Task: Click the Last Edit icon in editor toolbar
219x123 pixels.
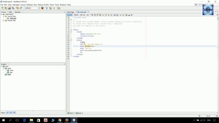Action: pos(81,15)
